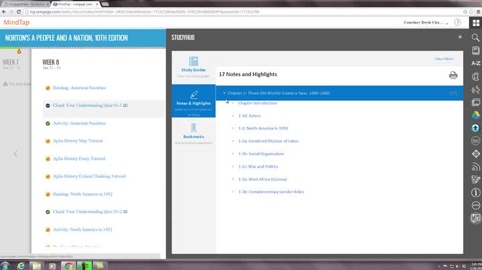
Task: Open Google Chrome from the taskbar
Action: click(x=68, y=266)
